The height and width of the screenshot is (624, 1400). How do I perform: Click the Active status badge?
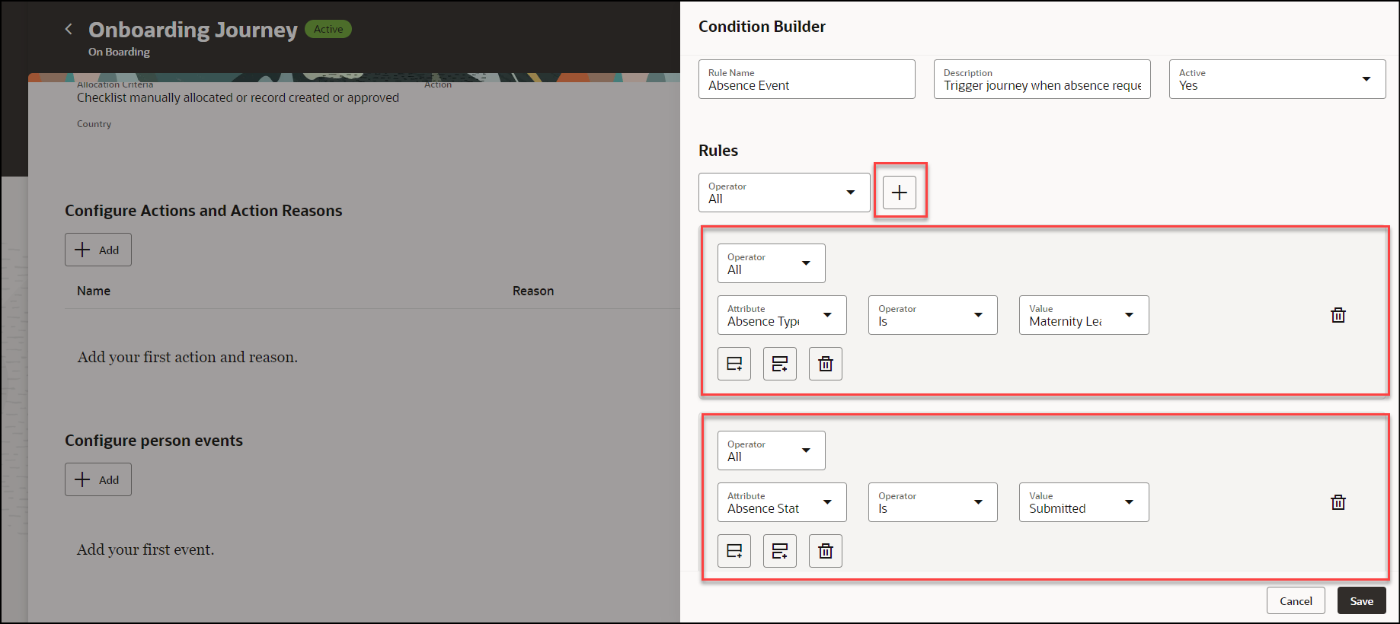(x=328, y=29)
